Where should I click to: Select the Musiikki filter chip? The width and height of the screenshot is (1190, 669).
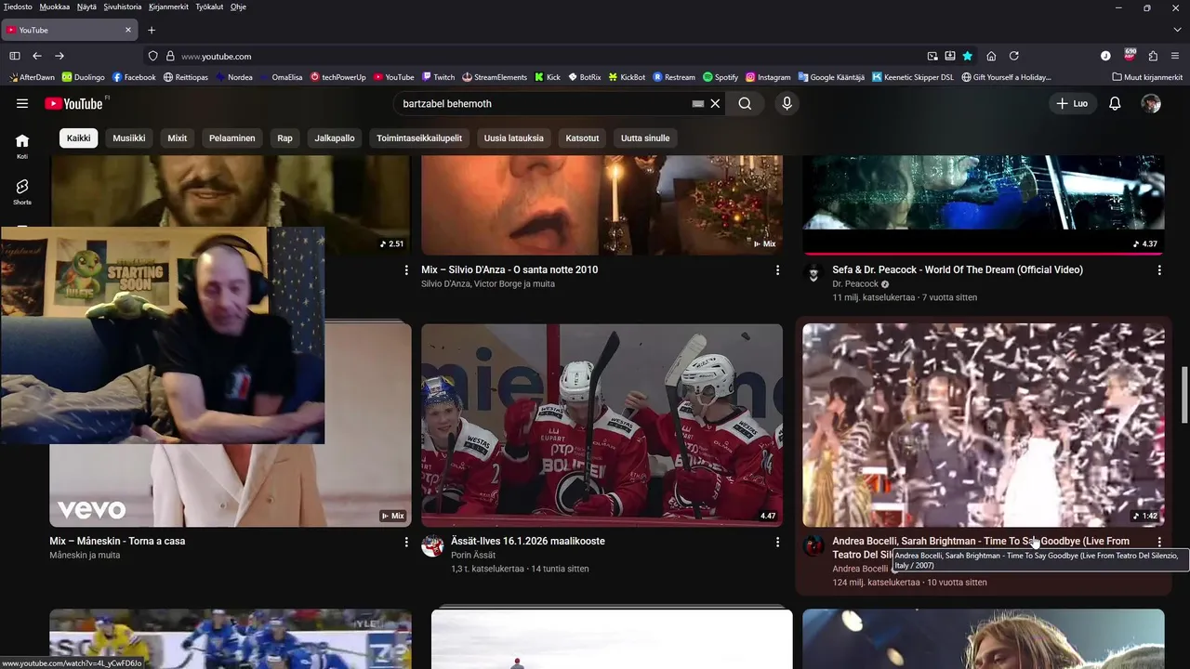129,138
